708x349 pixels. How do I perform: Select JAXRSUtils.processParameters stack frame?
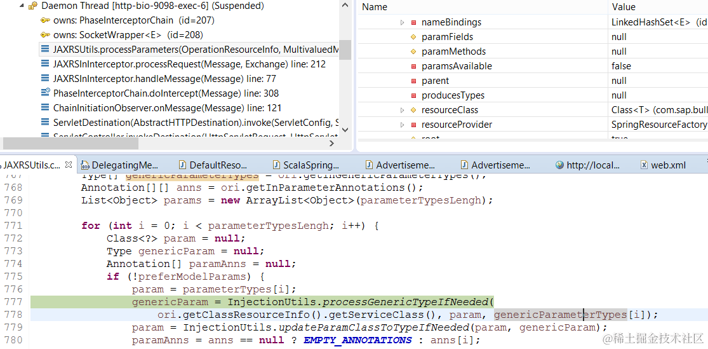(196, 50)
